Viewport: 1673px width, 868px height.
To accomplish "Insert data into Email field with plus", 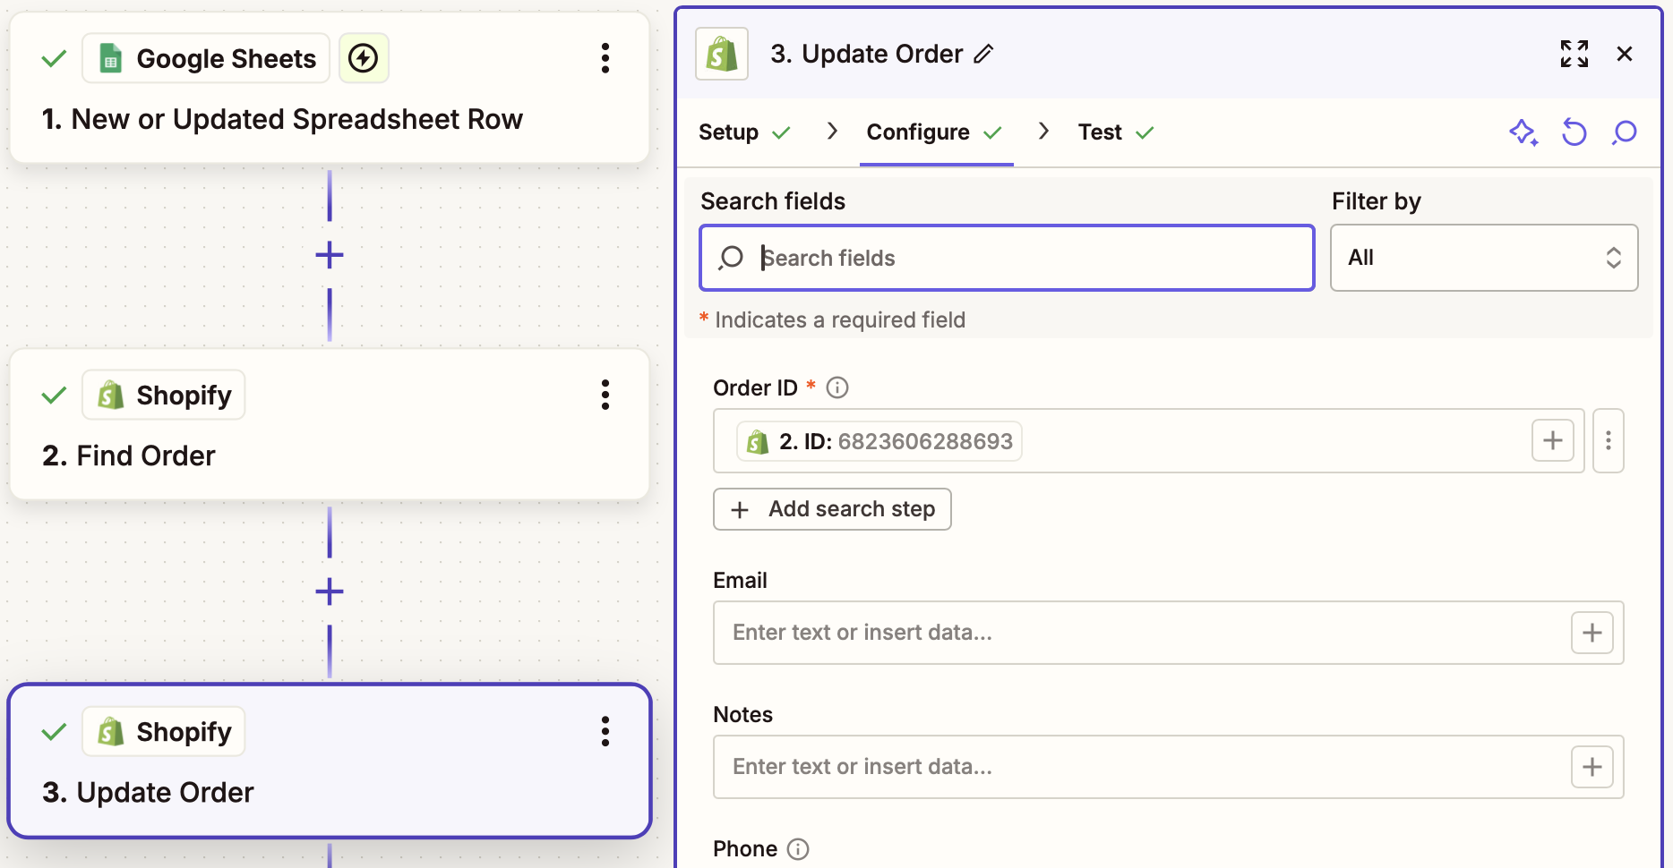I will pos(1592,633).
